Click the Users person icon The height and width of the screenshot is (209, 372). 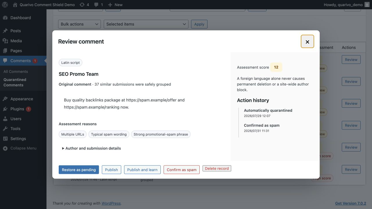point(5,119)
